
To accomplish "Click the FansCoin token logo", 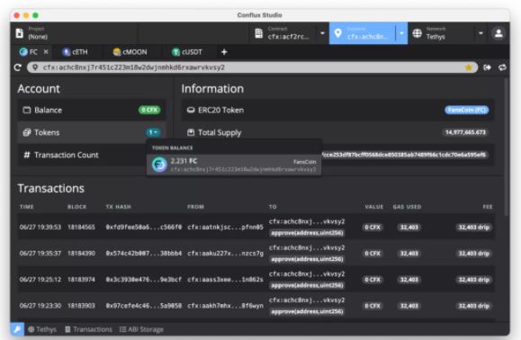I will [x=159, y=165].
